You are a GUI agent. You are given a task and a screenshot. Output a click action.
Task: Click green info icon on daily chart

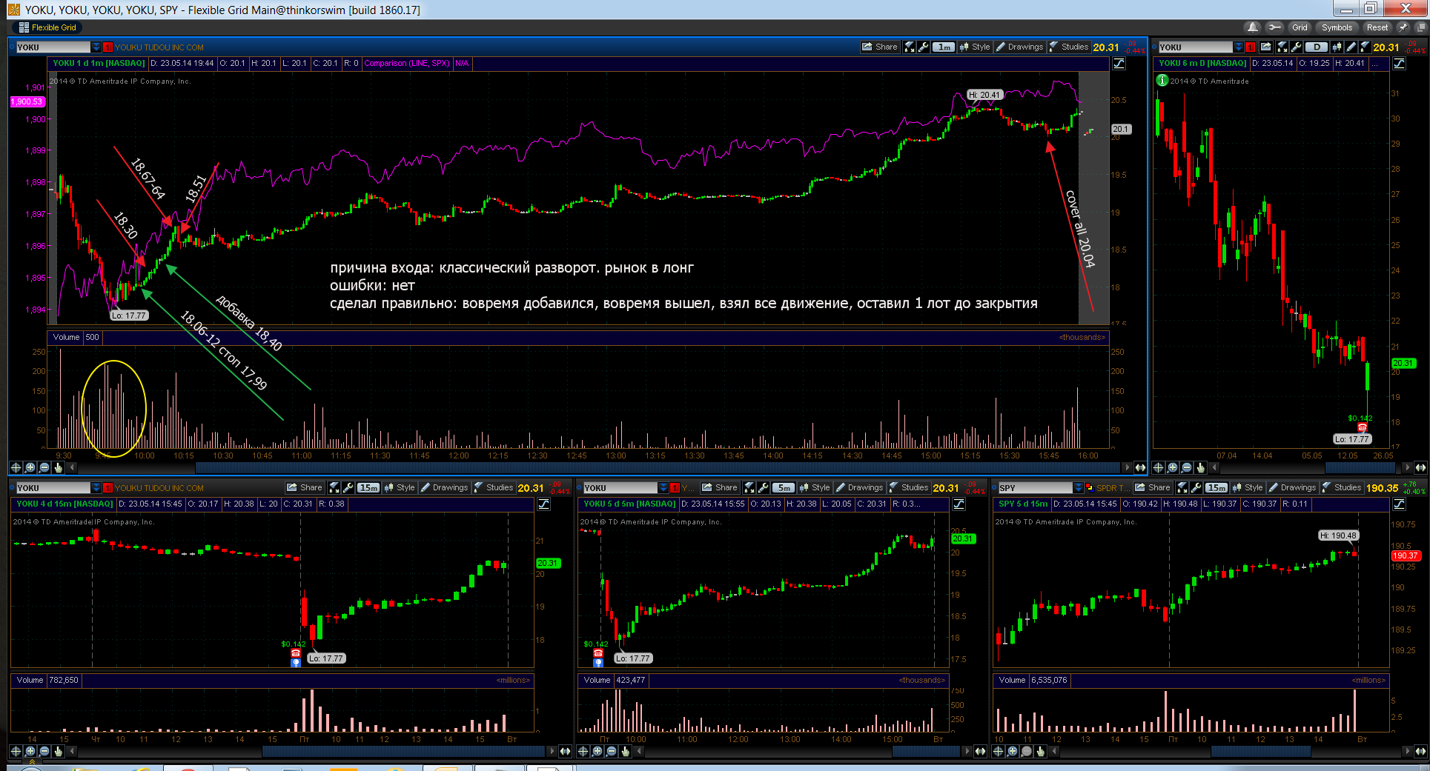coord(1162,81)
